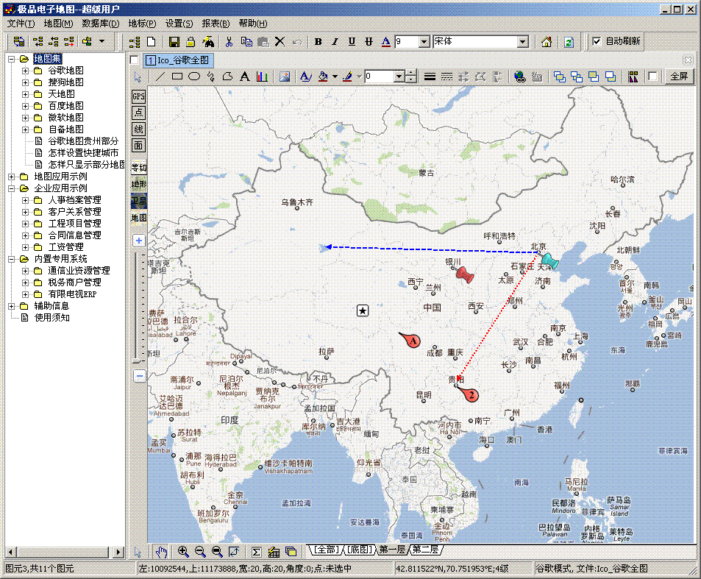Click the globe hyperlink icon
Screen dimensions: 701x579
(519, 77)
